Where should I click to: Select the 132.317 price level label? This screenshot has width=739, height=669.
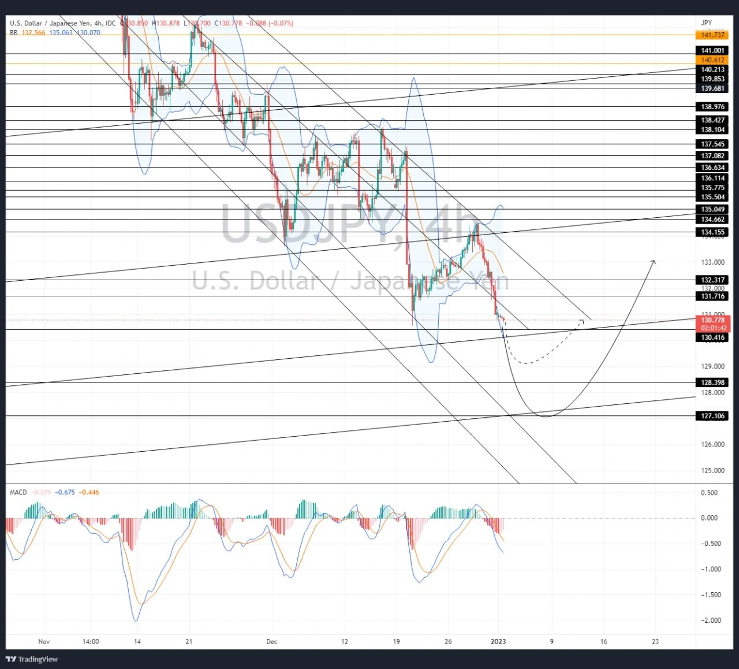712,280
